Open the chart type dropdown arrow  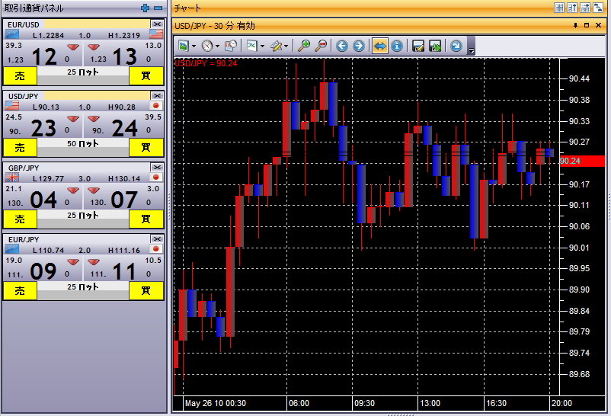(263, 46)
